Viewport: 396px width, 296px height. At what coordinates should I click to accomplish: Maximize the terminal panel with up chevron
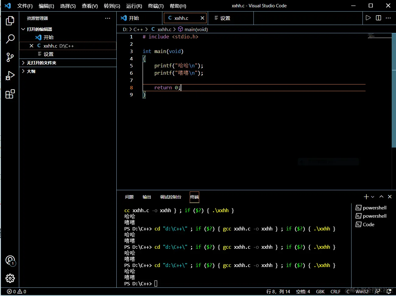coord(381,197)
